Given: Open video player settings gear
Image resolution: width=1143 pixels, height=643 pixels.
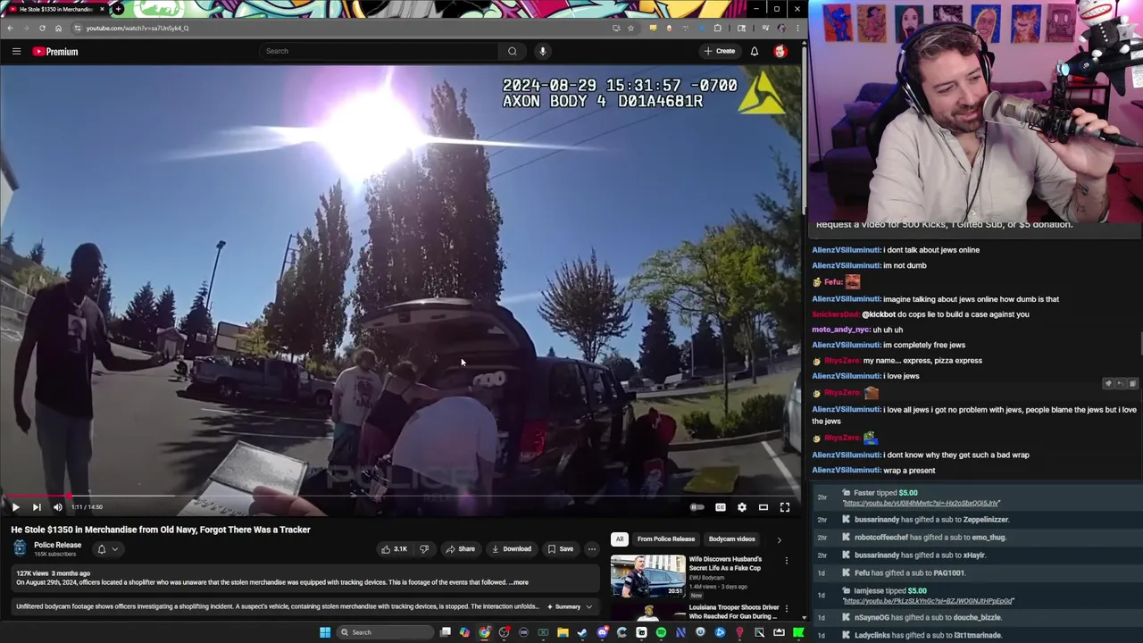Looking at the screenshot, I should [742, 507].
